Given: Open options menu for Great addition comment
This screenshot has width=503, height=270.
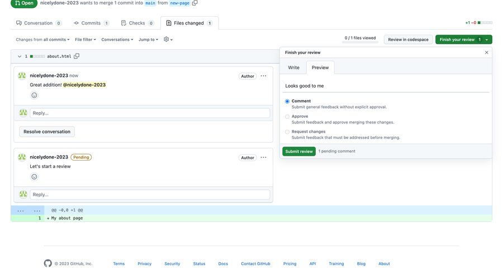Looking at the screenshot, I should click(x=263, y=76).
